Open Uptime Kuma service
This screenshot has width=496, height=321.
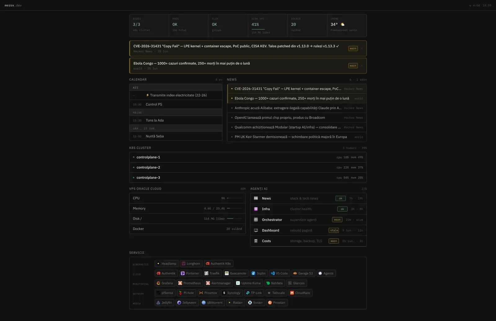point(249,283)
